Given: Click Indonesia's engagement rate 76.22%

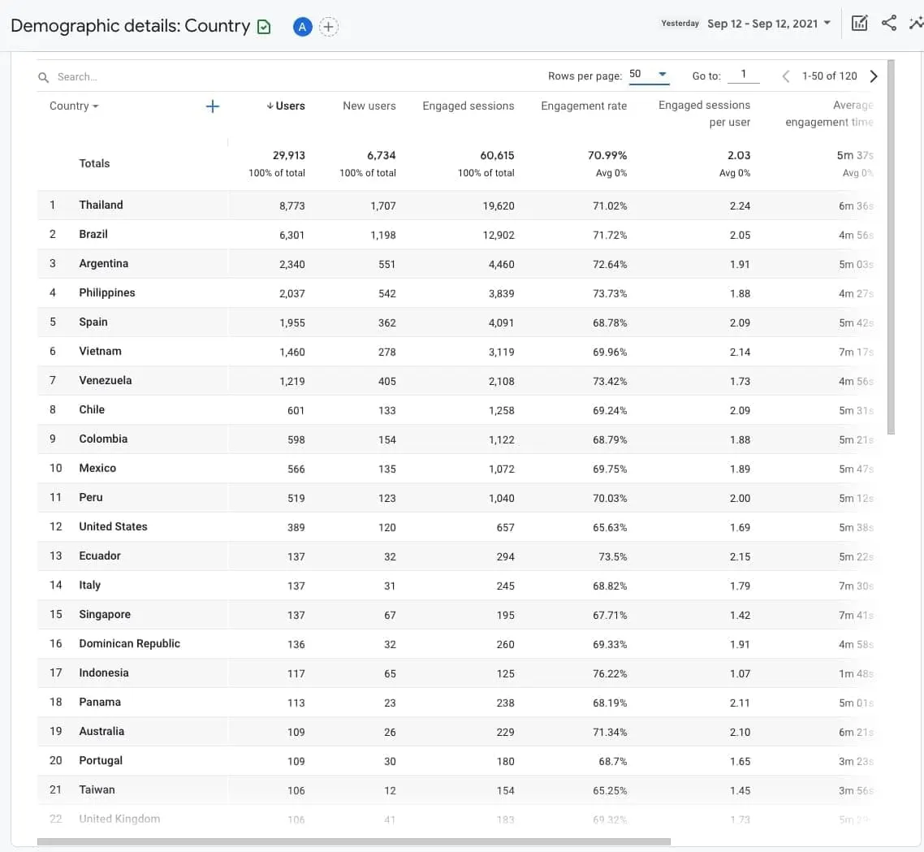Looking at the screenshot, I should tap(610, 674).
